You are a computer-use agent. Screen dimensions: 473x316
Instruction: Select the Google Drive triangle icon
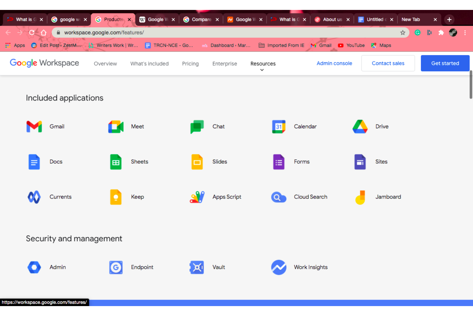[360, 126]
